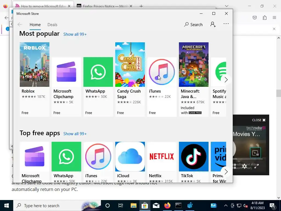This screenshot has height=211, width=281.
Task: Open Mail app from the taskbar
Action: point(156,206)
